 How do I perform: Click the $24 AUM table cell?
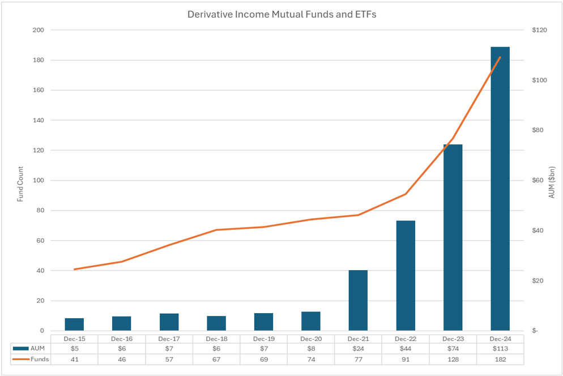click(x=358, y=348)
